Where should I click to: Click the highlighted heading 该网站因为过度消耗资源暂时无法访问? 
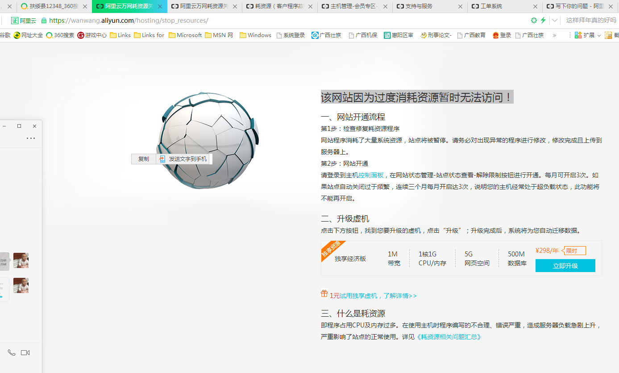click(417, 97)
